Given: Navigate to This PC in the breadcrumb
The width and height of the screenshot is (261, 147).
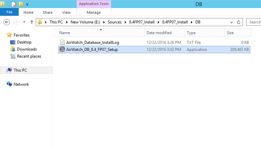Looking at the screenshot, I should click(x=56, y=22).
